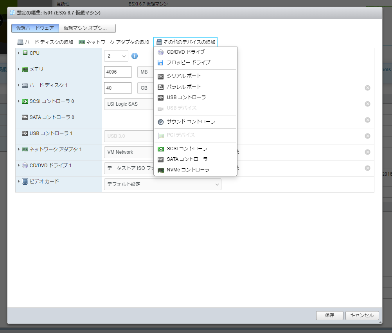392x333 pixels.
Task: Click the CPU chip icon
Action: click(x=25, y=53)
